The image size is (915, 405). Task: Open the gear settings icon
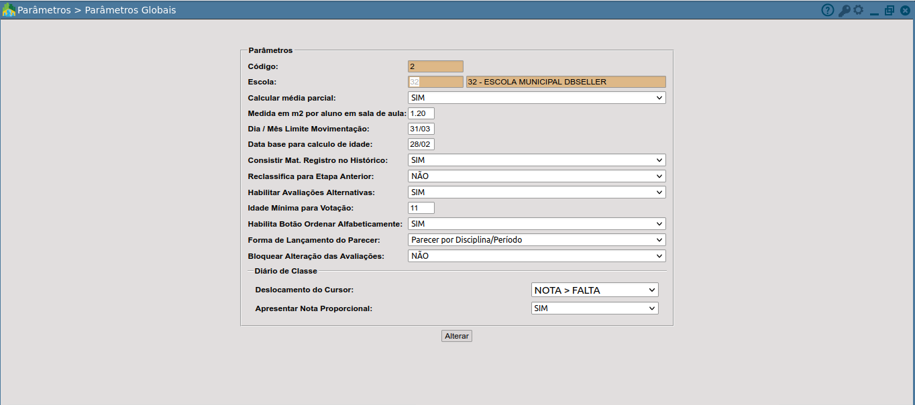pos(858,10)
